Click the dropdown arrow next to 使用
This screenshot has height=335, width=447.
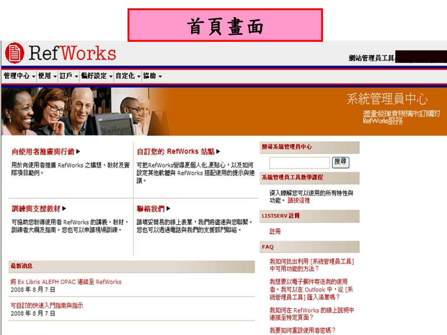(x=55, y=76)
